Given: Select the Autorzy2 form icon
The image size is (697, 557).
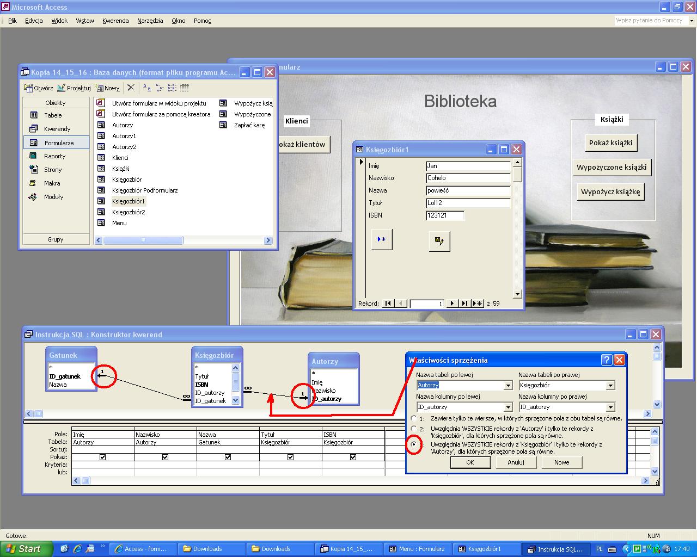Looking at the screenshot, I should tap(101, 147).
